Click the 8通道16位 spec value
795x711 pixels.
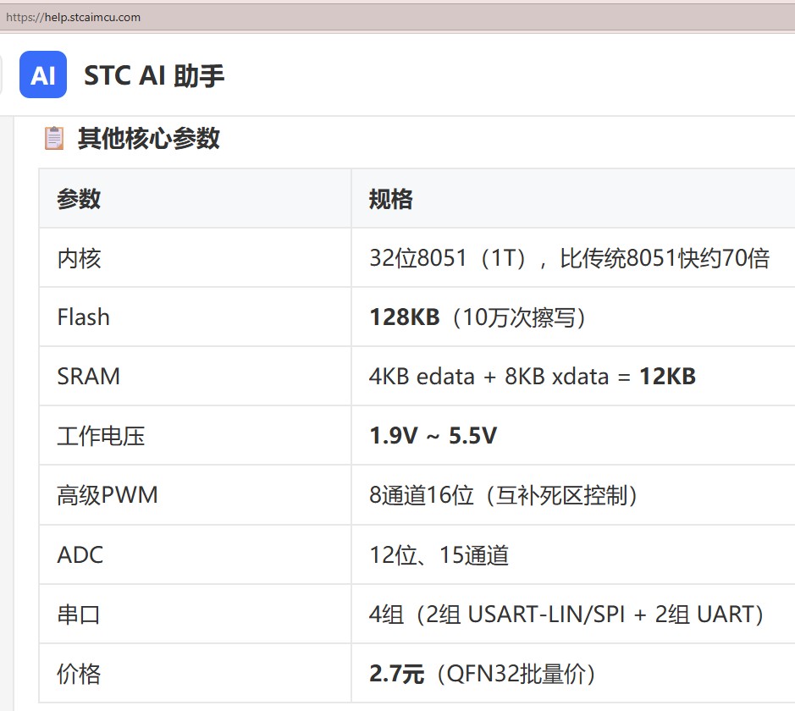pos(504,495)
